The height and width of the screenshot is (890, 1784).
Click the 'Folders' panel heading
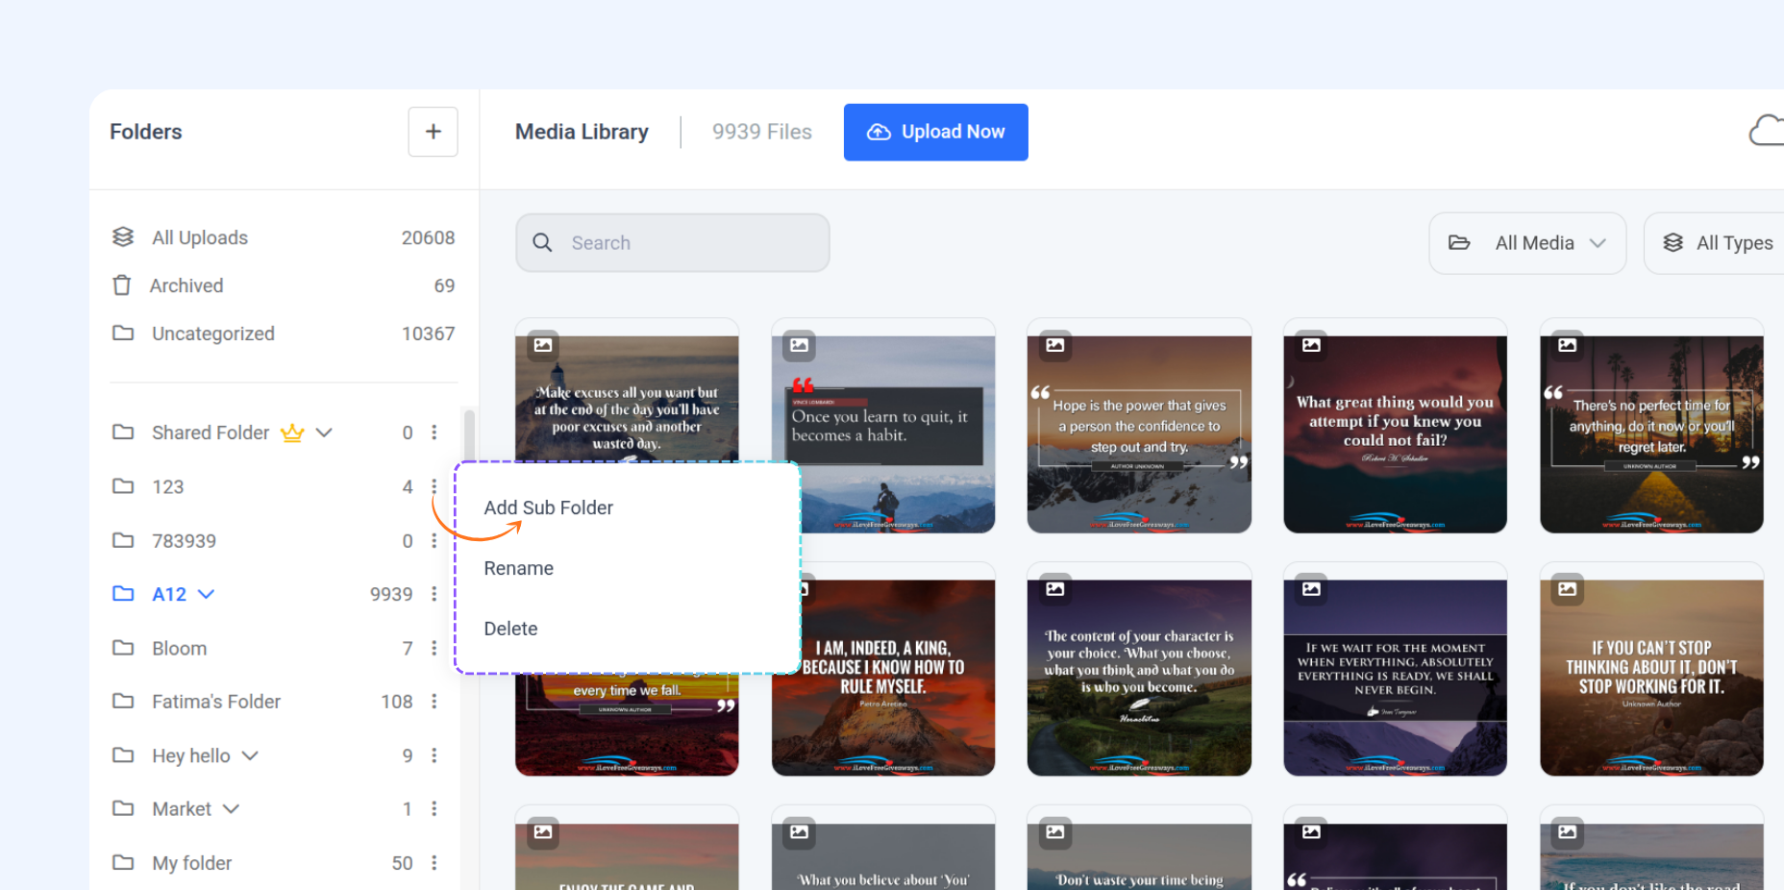point(146,132)
